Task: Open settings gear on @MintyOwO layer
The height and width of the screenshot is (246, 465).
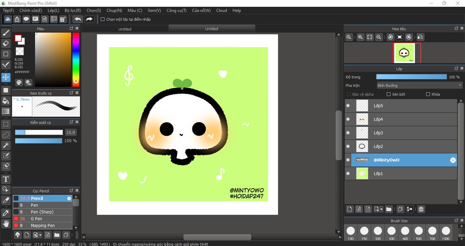Action: tap(453, 160)
